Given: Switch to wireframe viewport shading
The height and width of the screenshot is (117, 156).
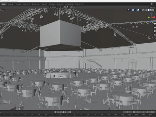Looking at the screenshot, I should click(146, 10).
